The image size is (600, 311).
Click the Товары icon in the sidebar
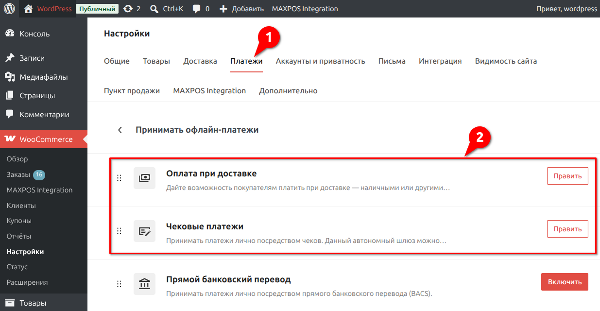coord(9,303)
